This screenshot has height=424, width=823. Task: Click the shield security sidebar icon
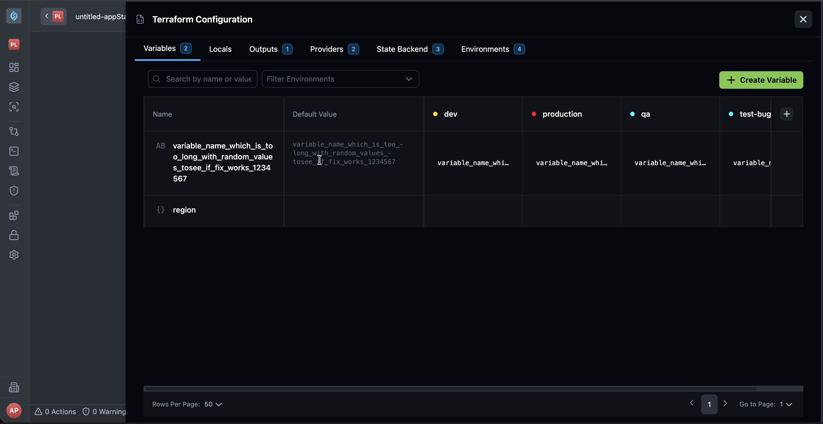coord(14,191)
